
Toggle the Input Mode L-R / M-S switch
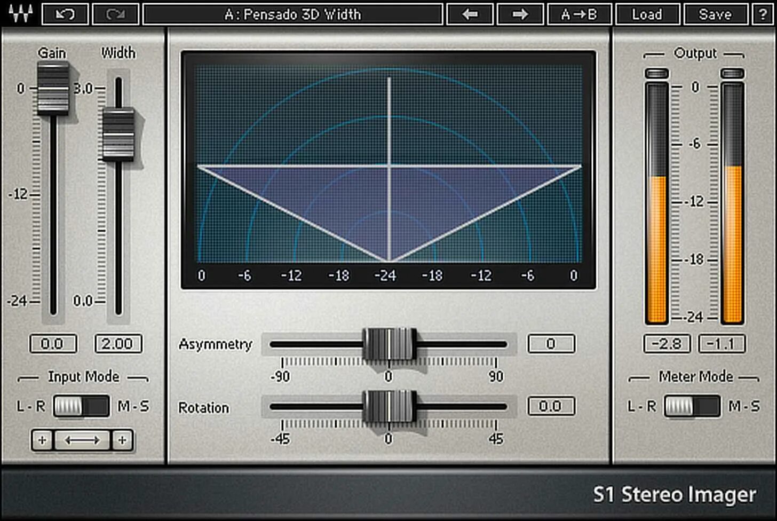[x=81, y=406]
